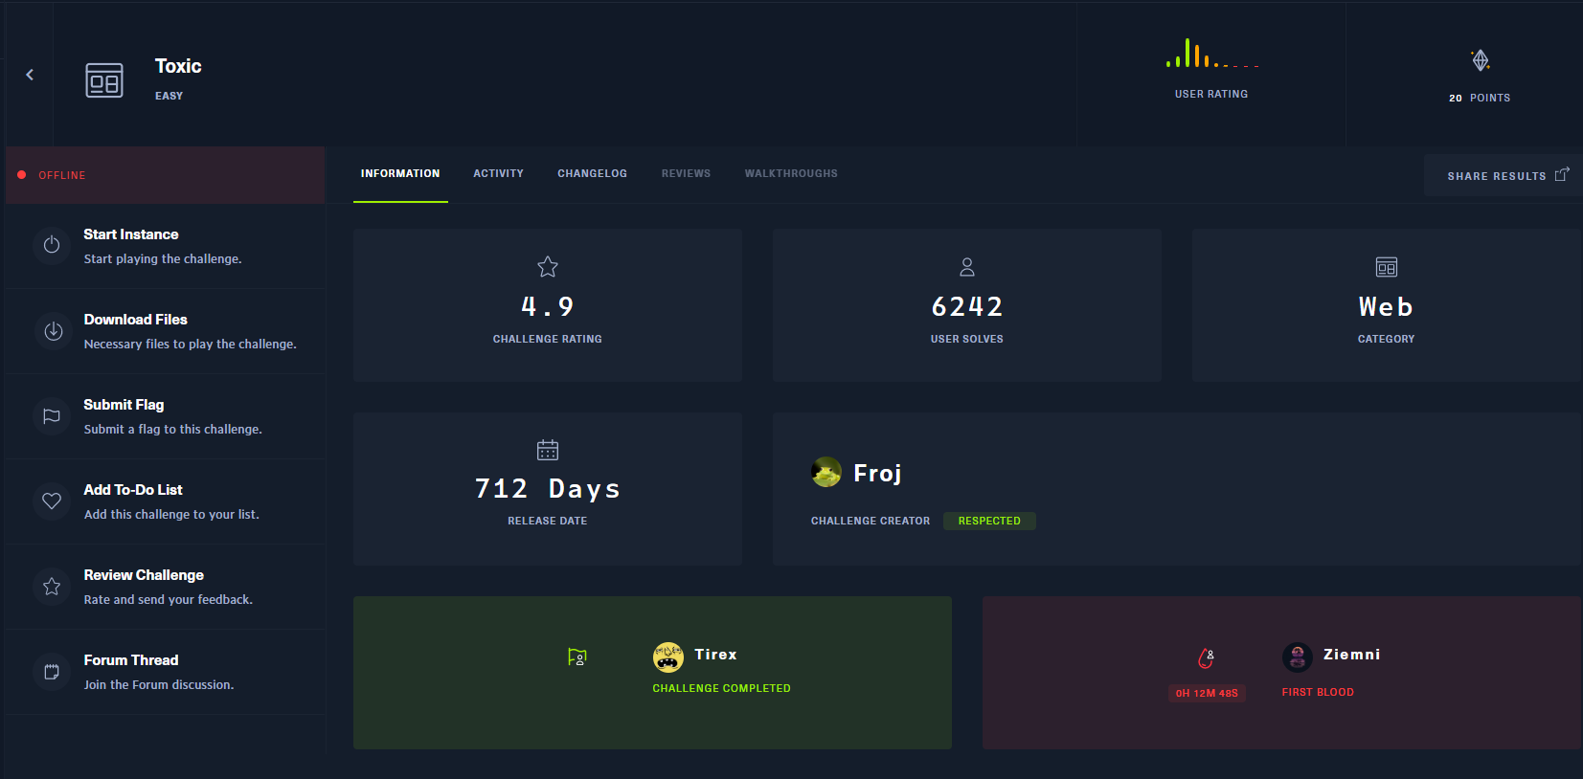Click the window icon above Web category
This screenshot has height=779, width=1583.
pos(1387,267)
